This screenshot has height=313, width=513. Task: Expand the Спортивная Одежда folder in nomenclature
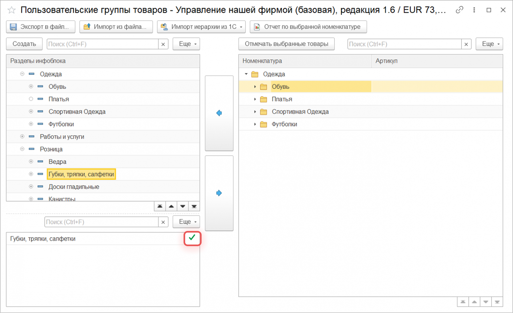tap(255, 112)
